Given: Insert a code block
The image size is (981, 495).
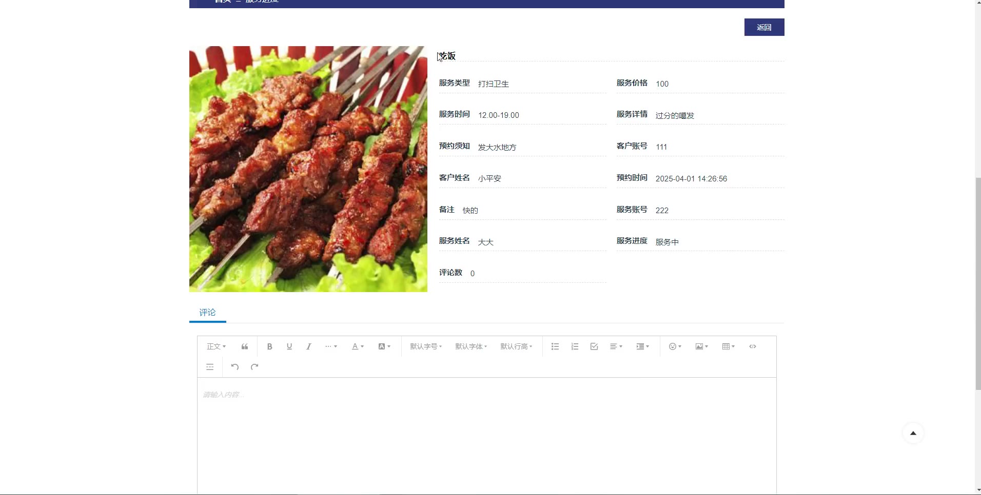Looking at the screenshot, I should pyautogui.click(x=753, y=346).
